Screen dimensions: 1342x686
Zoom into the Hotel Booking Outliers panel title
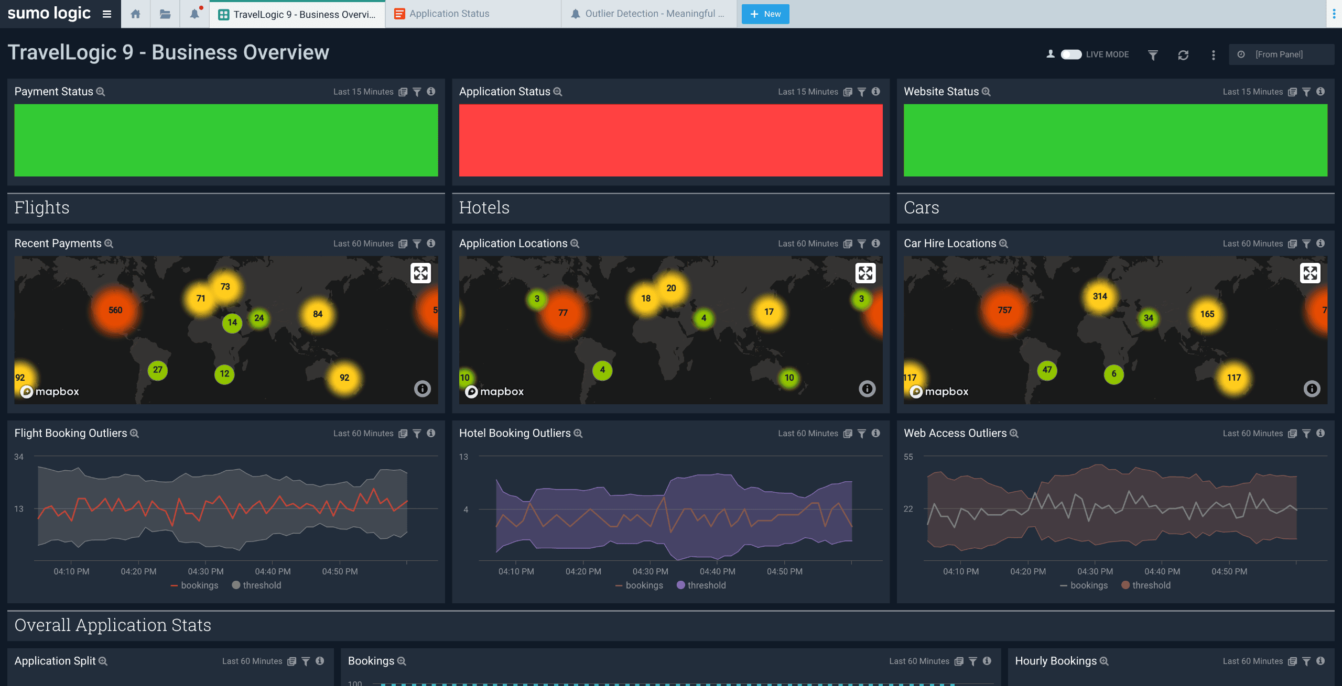pyautogui.click(x=578, y=434)
